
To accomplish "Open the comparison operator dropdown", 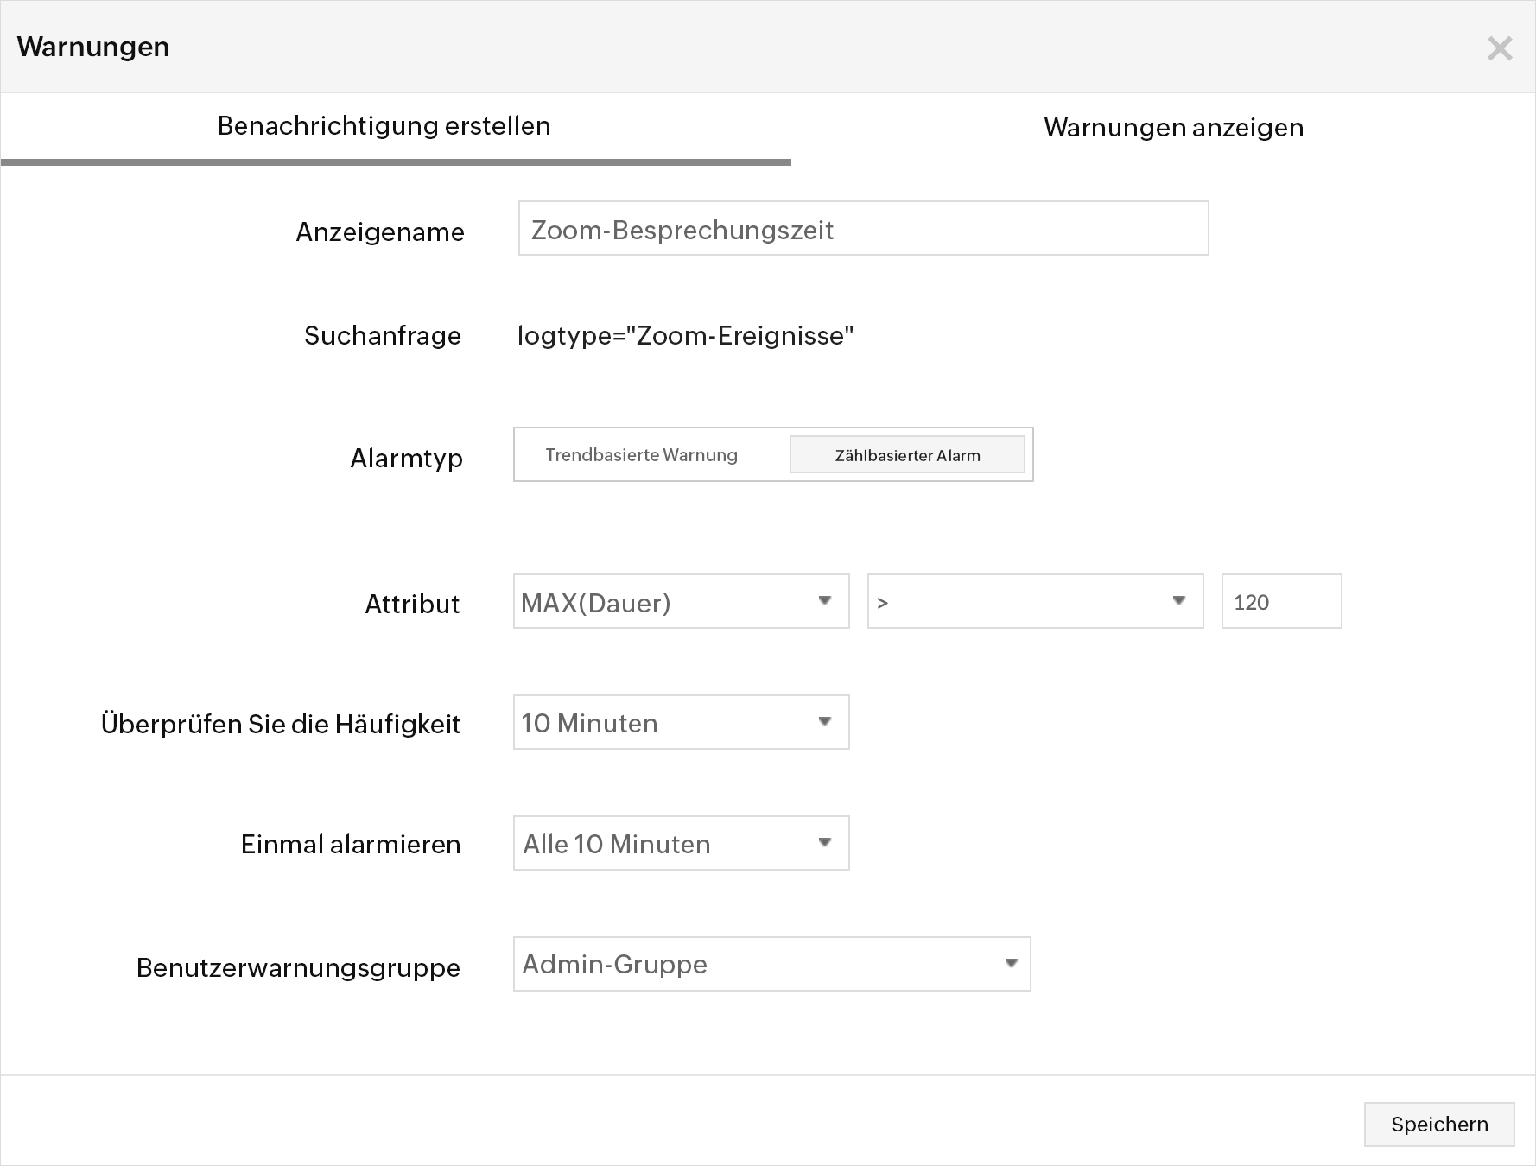I will pyautogui.click(x=1035, y=601).
